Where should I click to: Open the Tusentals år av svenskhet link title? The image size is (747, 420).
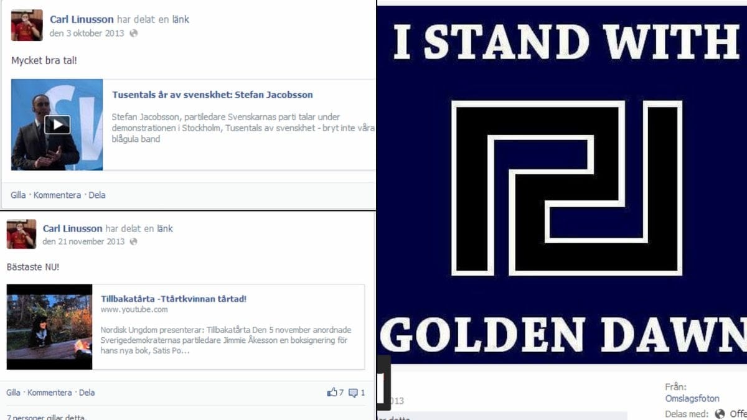pos(212,95)
